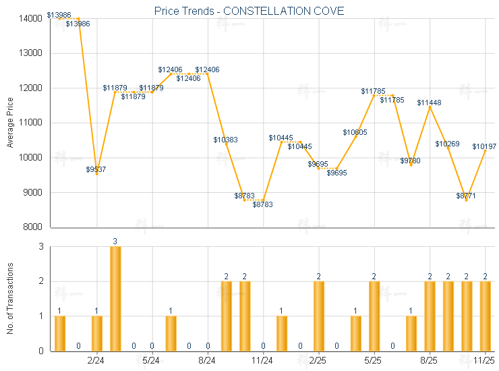Select the $11448 price point
499x371 pixels.
pyautogui.click(x=430, y=107)
